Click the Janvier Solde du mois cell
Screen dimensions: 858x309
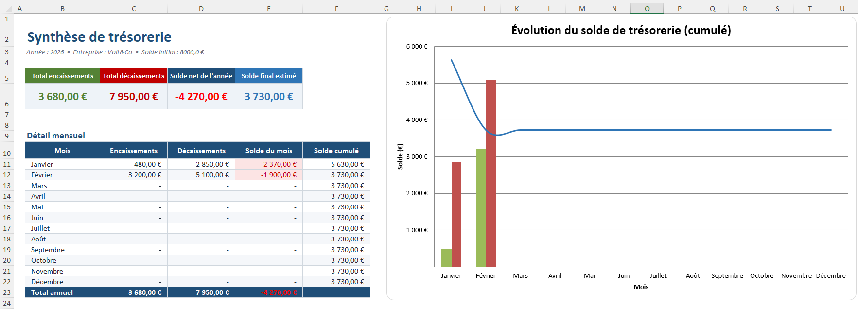click(x=269, y=164)
